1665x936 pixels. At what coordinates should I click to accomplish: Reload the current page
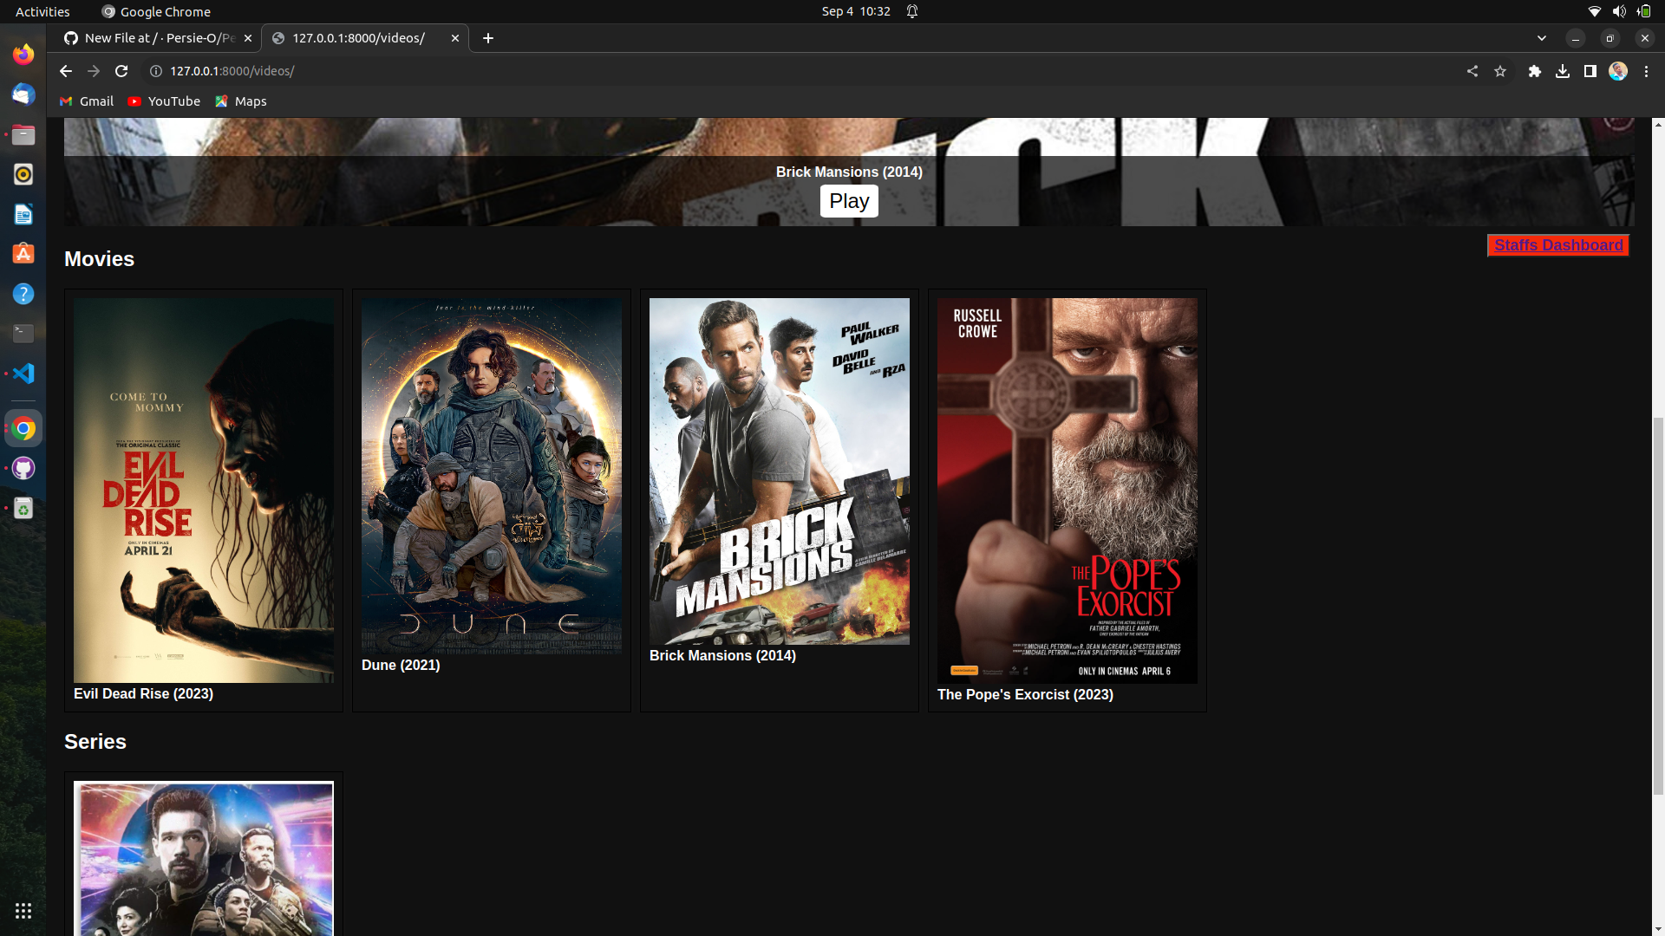tap(121, 71)
